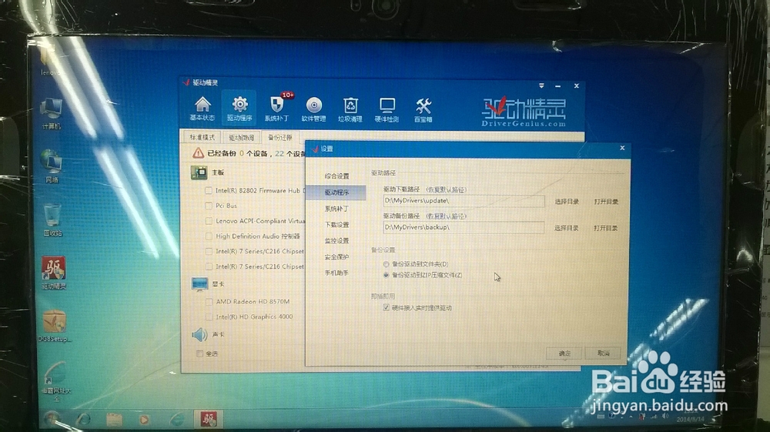770x432 pixels.
Task: Cancel settings with 取消 button
Action: [603, 353]
